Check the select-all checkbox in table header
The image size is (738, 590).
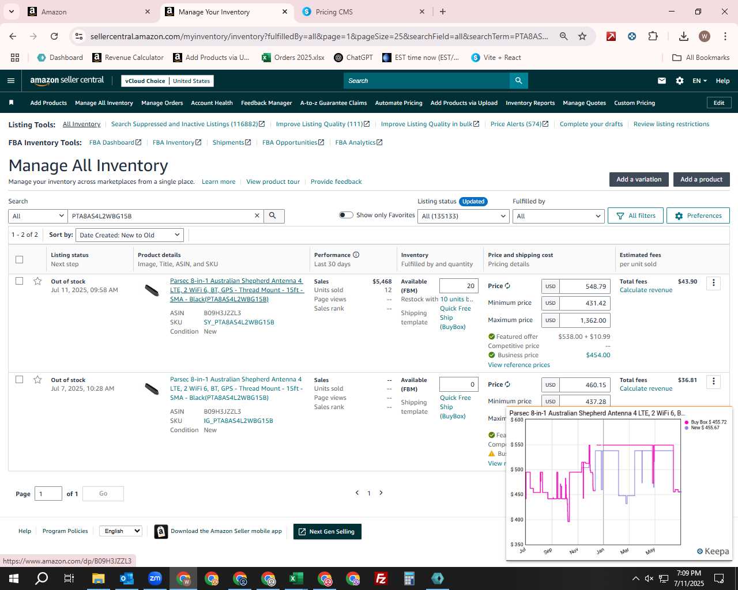(19, 259)
